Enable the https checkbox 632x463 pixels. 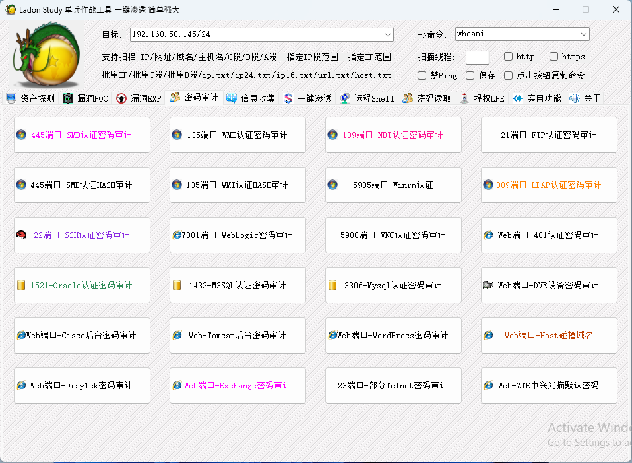553,57
